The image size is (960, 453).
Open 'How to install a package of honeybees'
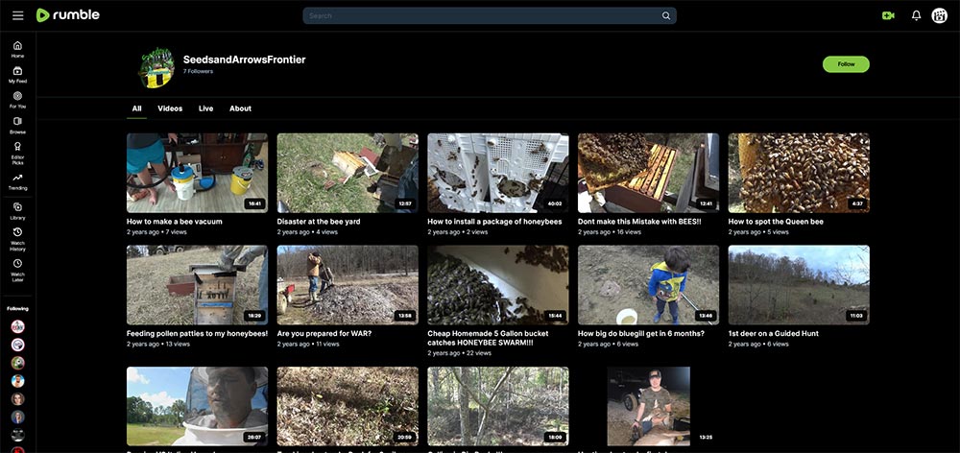click(494, 222)
